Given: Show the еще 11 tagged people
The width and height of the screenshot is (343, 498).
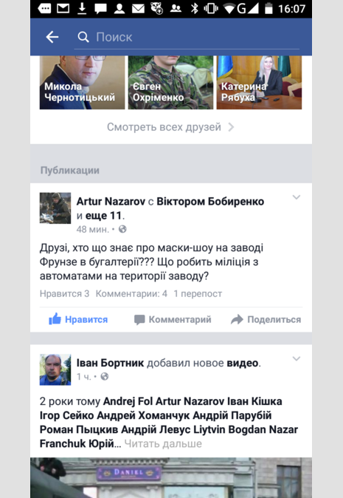Looking at the screenshot, I should (103, 215).
